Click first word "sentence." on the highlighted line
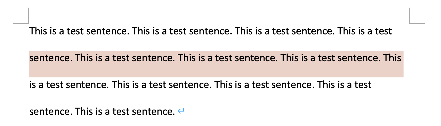This screenshot has height=126, width=441. 51,58
